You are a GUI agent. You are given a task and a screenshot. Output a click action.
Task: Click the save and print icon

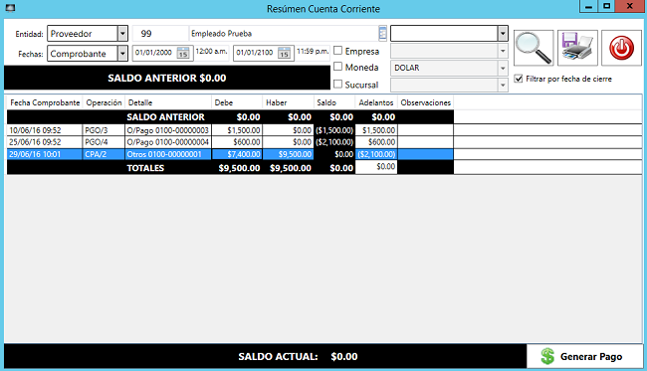(577, 48)
